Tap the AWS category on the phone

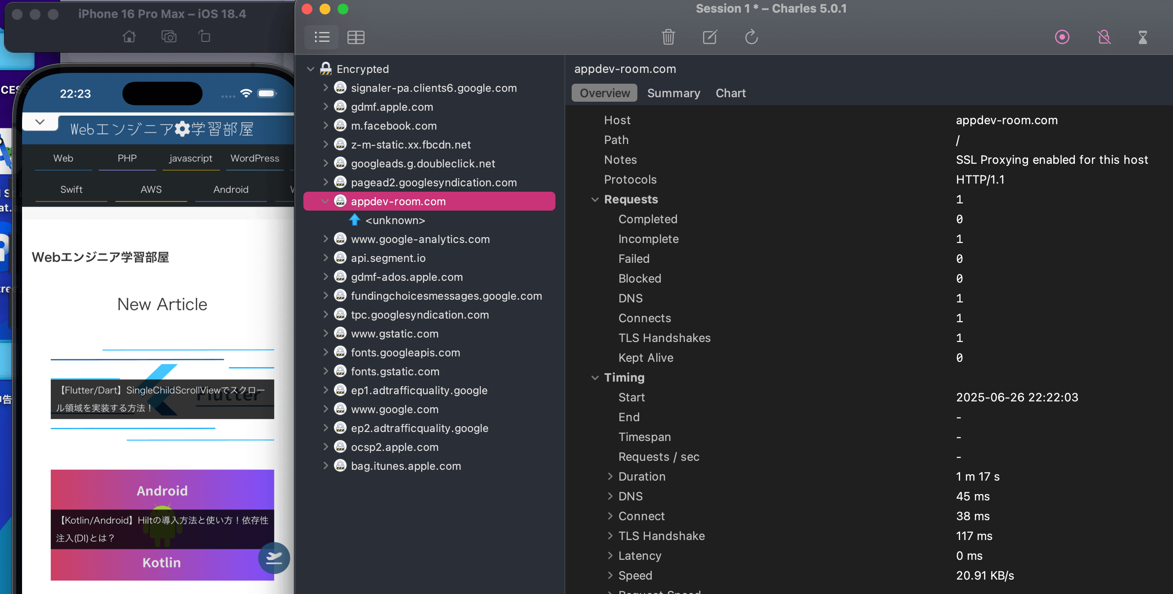click(151, 189)
